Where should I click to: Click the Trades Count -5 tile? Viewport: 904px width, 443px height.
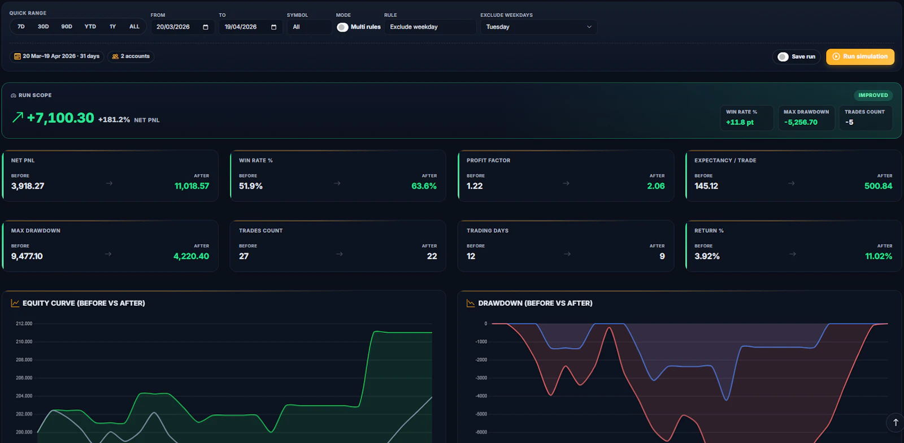click(x=866, y=118)
